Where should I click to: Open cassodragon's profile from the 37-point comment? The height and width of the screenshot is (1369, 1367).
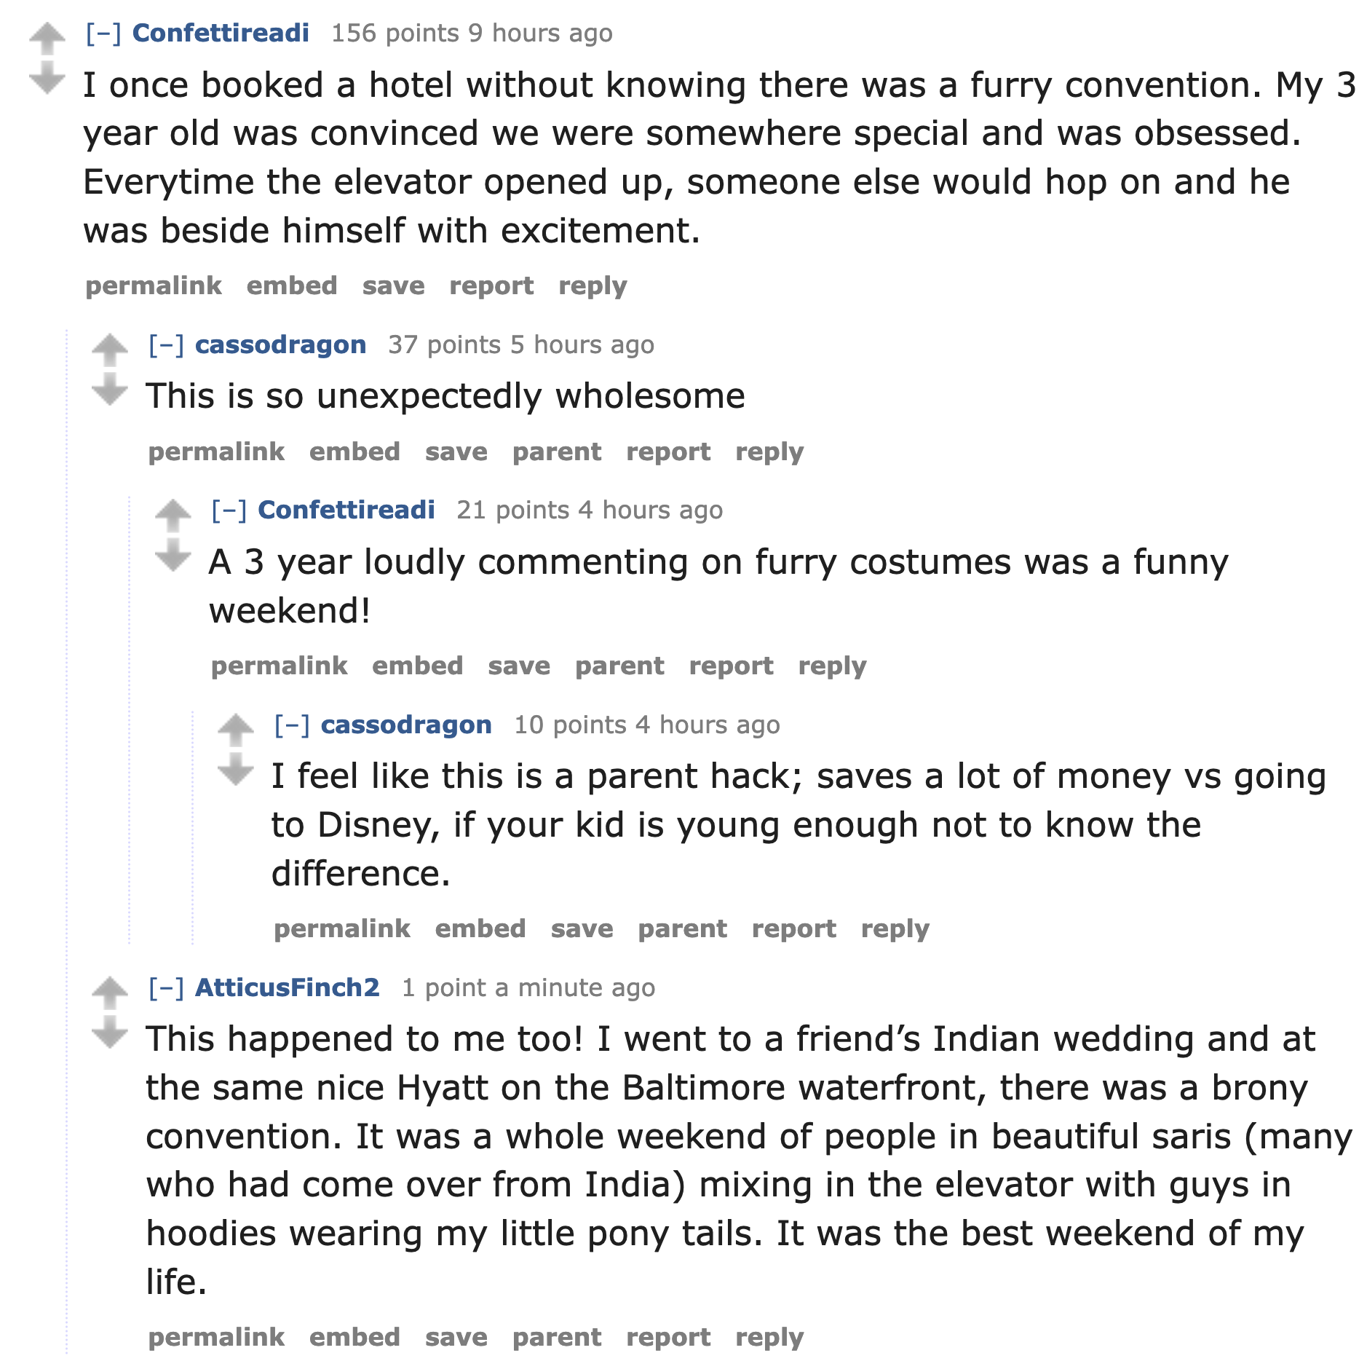(280, 345)
